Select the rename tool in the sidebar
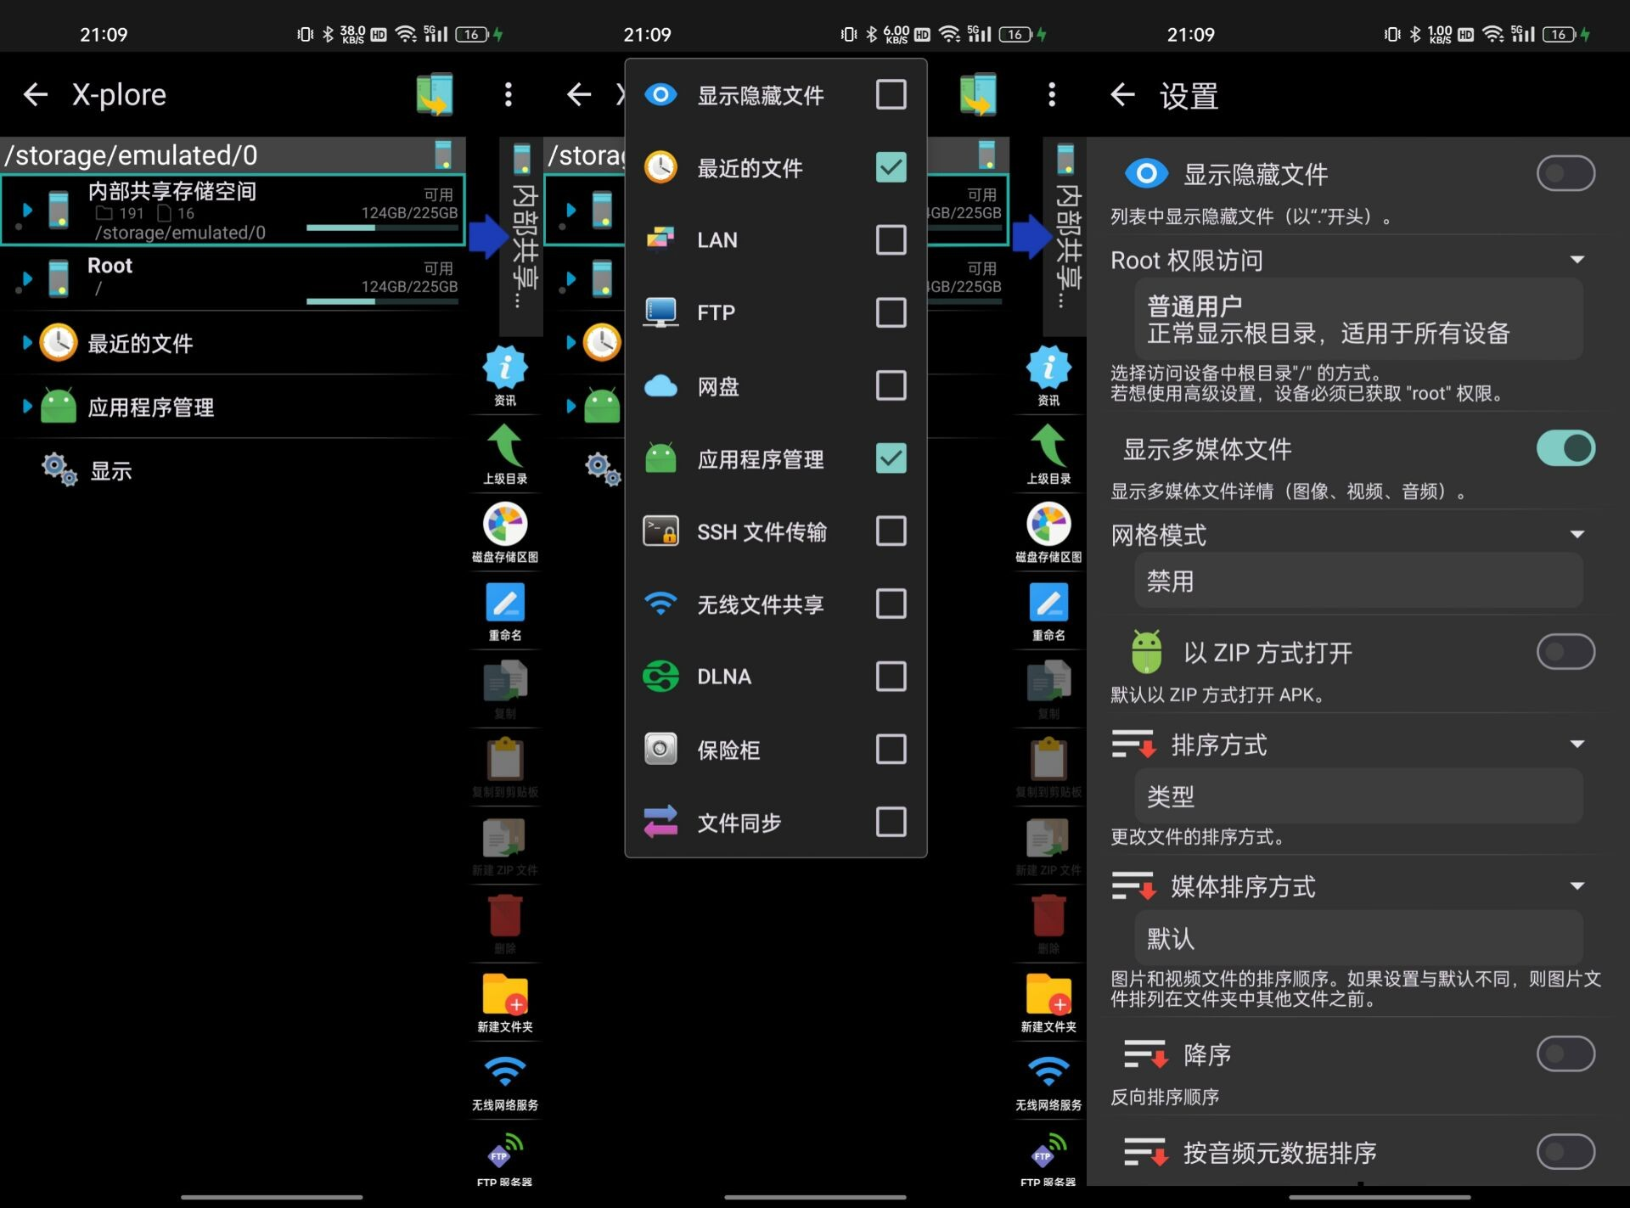This screenshot has height=1208, width=1630. pyautogui.click(x=505, y=603)
